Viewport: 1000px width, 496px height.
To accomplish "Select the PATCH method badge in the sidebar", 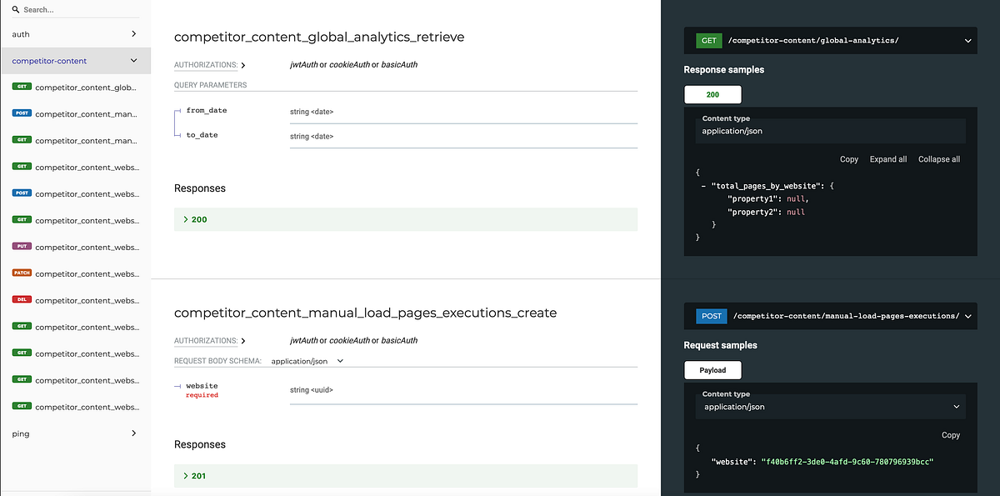I will coord(22,273).
